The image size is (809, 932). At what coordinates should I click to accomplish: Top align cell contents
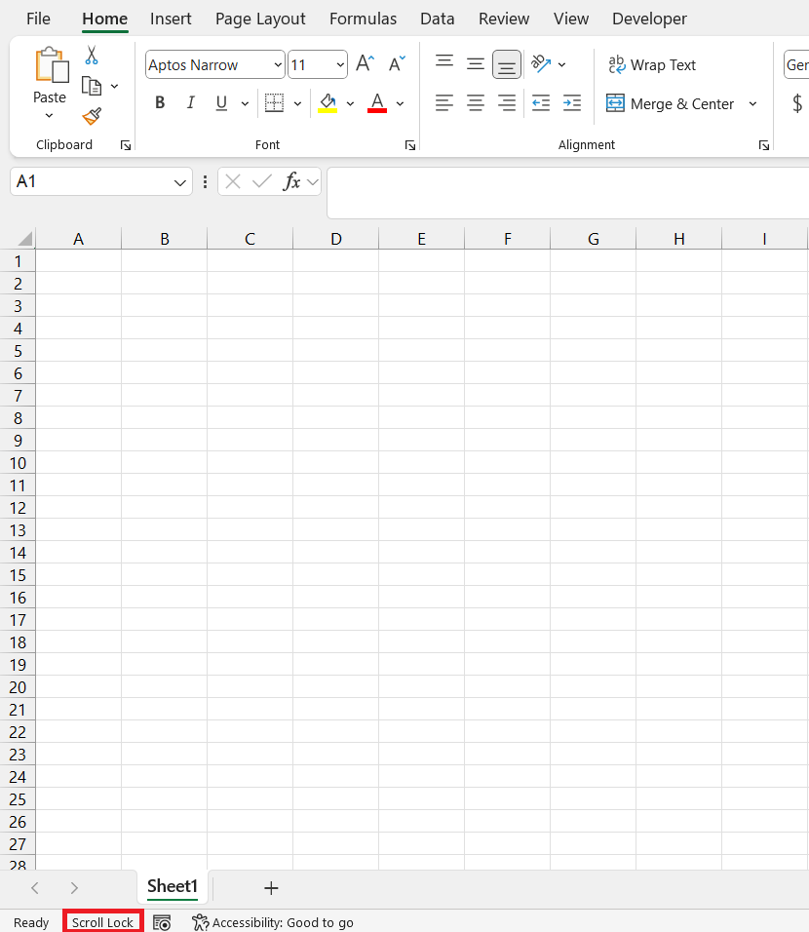(x=444, y=63)
